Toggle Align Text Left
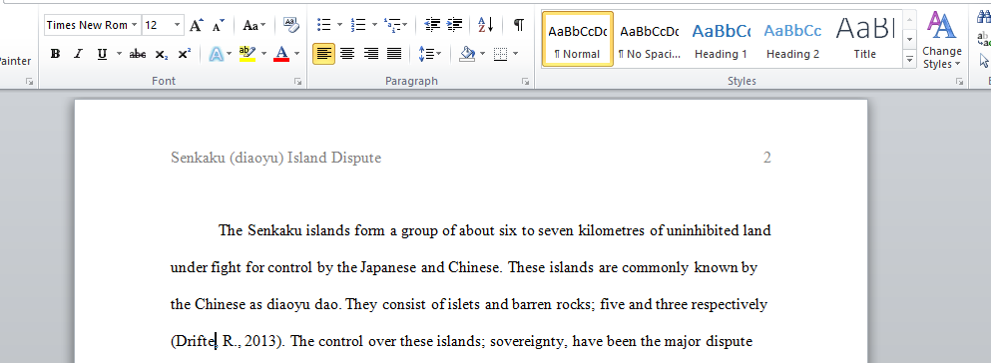The width and height of the screenshot is (991, 363). pyautogui.click(x=323, y=54)
